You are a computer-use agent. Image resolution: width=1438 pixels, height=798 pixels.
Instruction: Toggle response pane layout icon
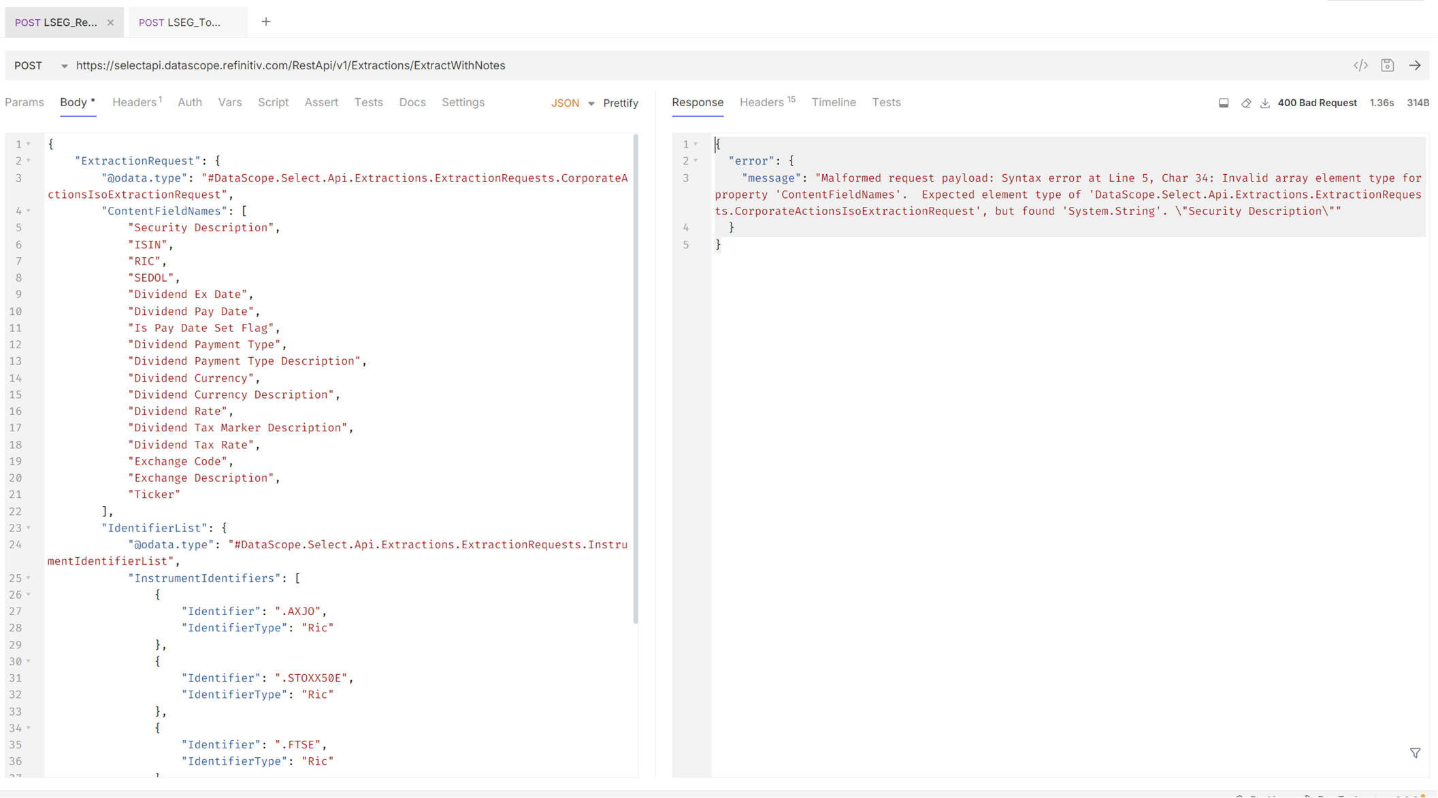tap(1224, 103)
